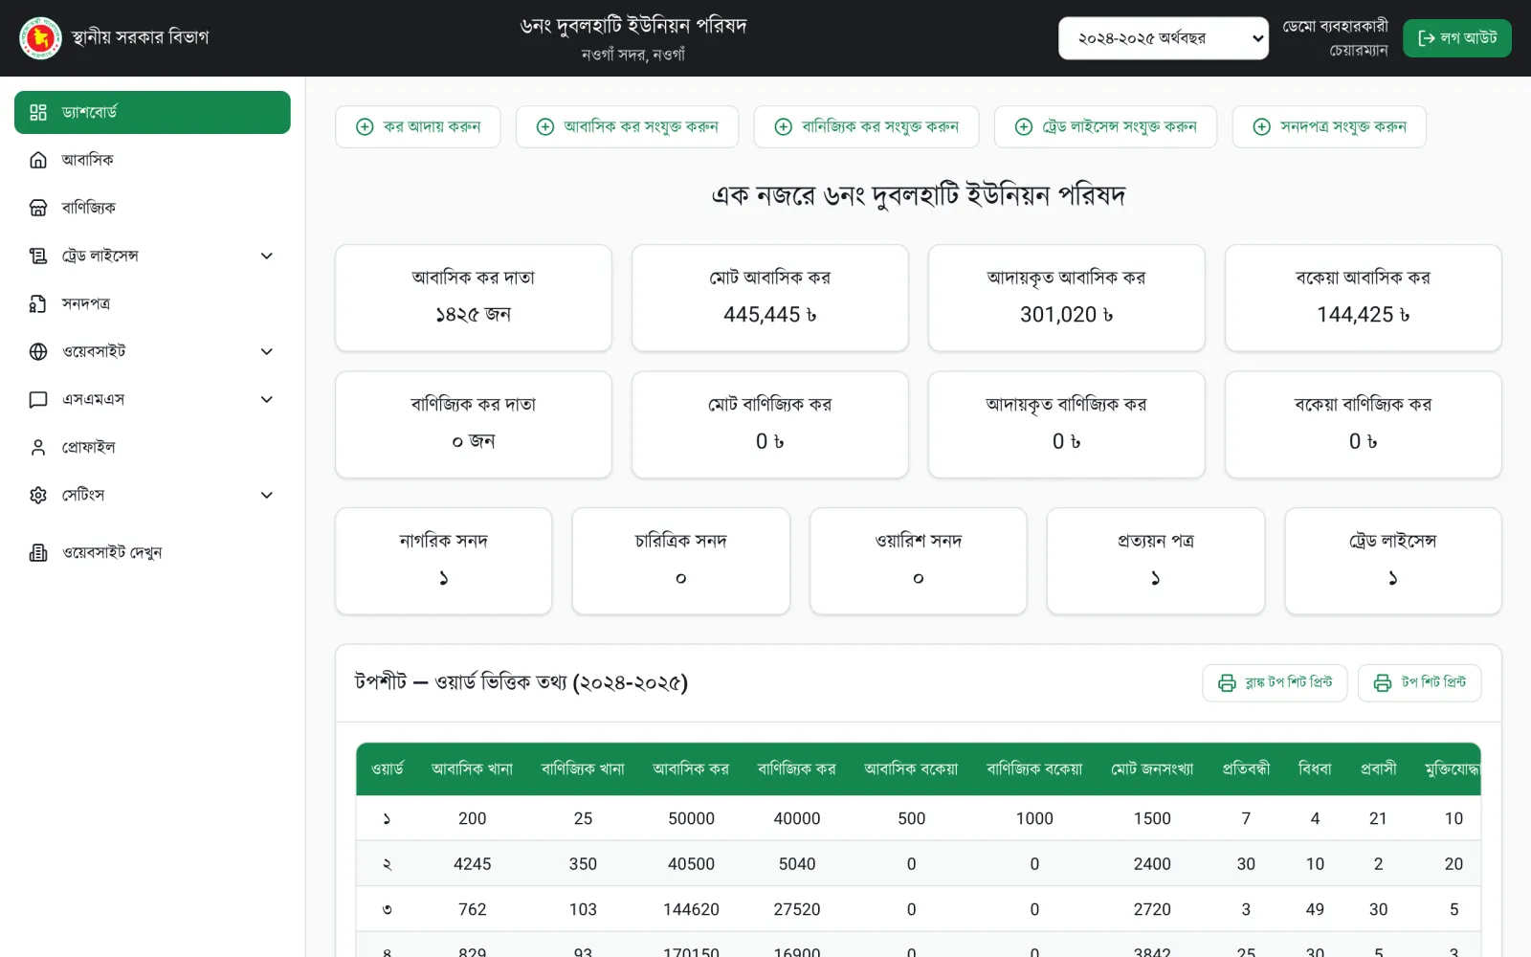The width and height of the screenshot is (1531, 957).
Task: Click the বকেয়া আবাসিক কর card
Action: pyautogui.click(x=1364, y=298)
